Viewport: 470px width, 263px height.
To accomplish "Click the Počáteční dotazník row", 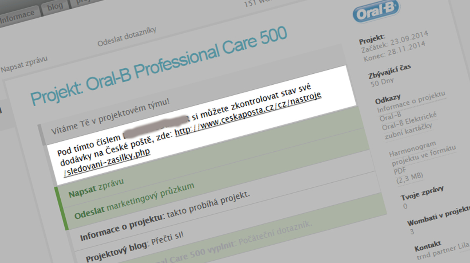I will click(274, 231).
